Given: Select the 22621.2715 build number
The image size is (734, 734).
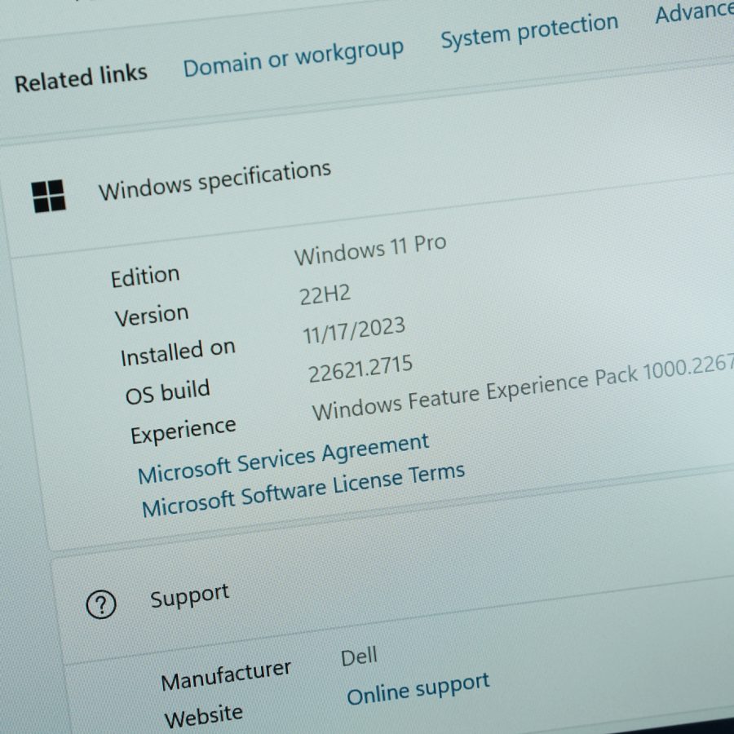Looking at the screenshot, I should pyautogui.click(x=360, y=369).
